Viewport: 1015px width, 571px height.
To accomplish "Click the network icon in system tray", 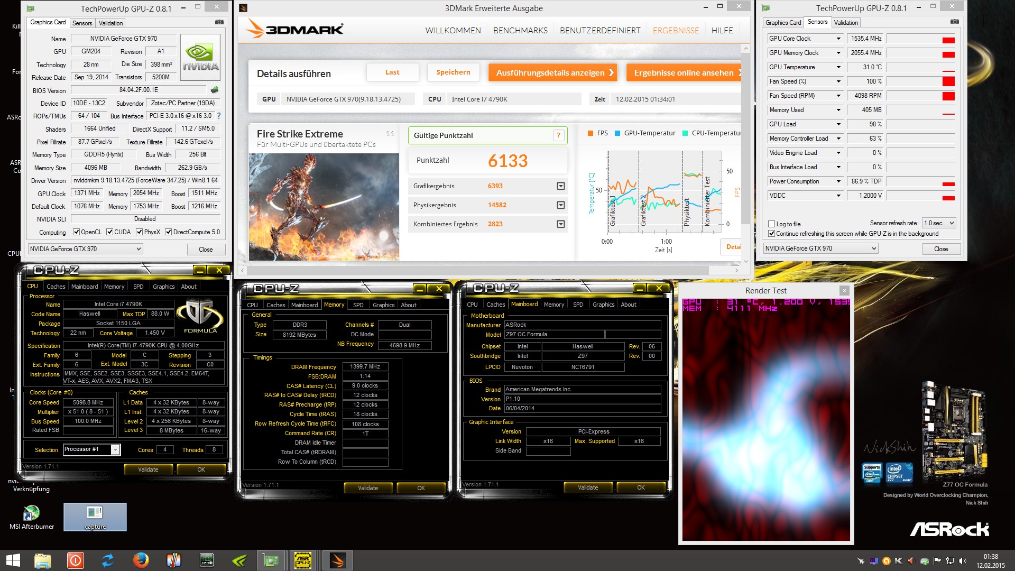I will point(950,561).
